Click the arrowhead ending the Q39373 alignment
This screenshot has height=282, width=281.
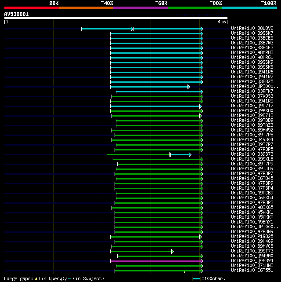click(190, 154)
